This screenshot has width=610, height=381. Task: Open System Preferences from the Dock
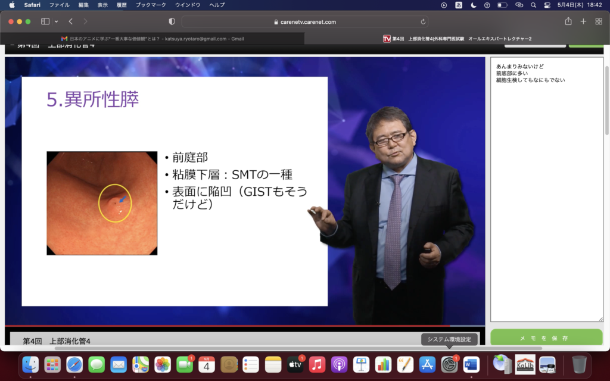(449, 364)
